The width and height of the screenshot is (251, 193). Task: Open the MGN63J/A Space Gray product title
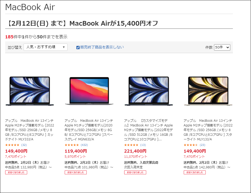click(89, 130)
